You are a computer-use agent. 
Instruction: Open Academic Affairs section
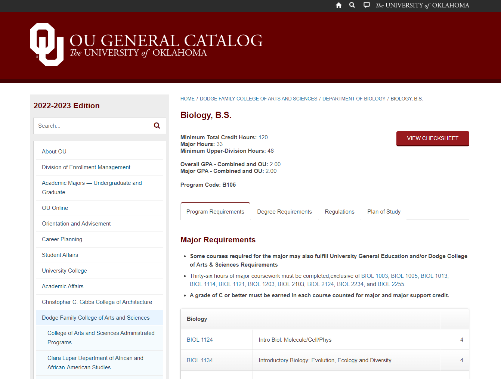tap(63, 286)
